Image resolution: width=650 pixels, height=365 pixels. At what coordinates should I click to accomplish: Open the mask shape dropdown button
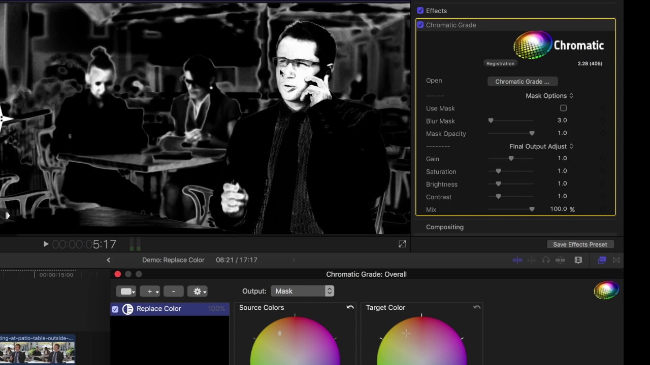tap(126, 291)
